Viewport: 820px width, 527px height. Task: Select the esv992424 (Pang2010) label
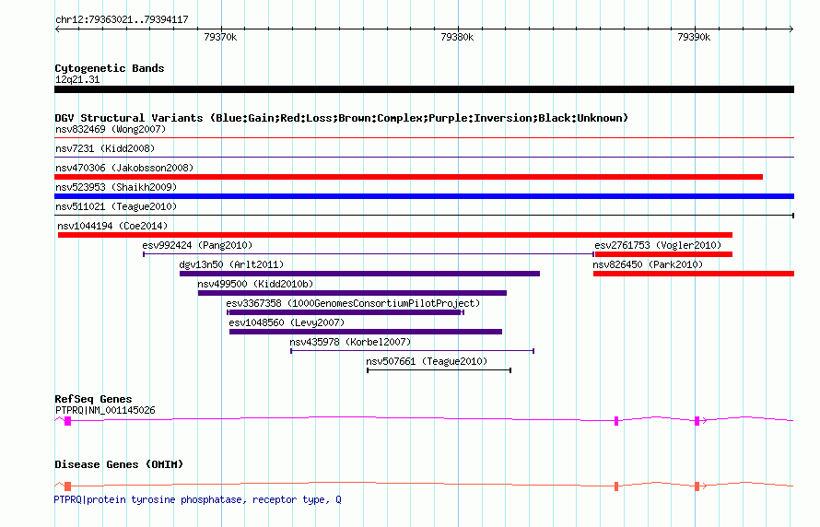(197, 245)
